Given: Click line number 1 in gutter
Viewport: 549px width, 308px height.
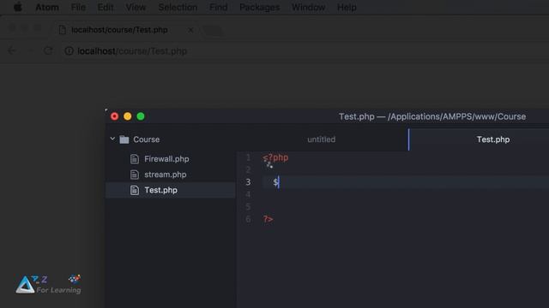Looking at the screenshot, I should click(x=248, y=157).
